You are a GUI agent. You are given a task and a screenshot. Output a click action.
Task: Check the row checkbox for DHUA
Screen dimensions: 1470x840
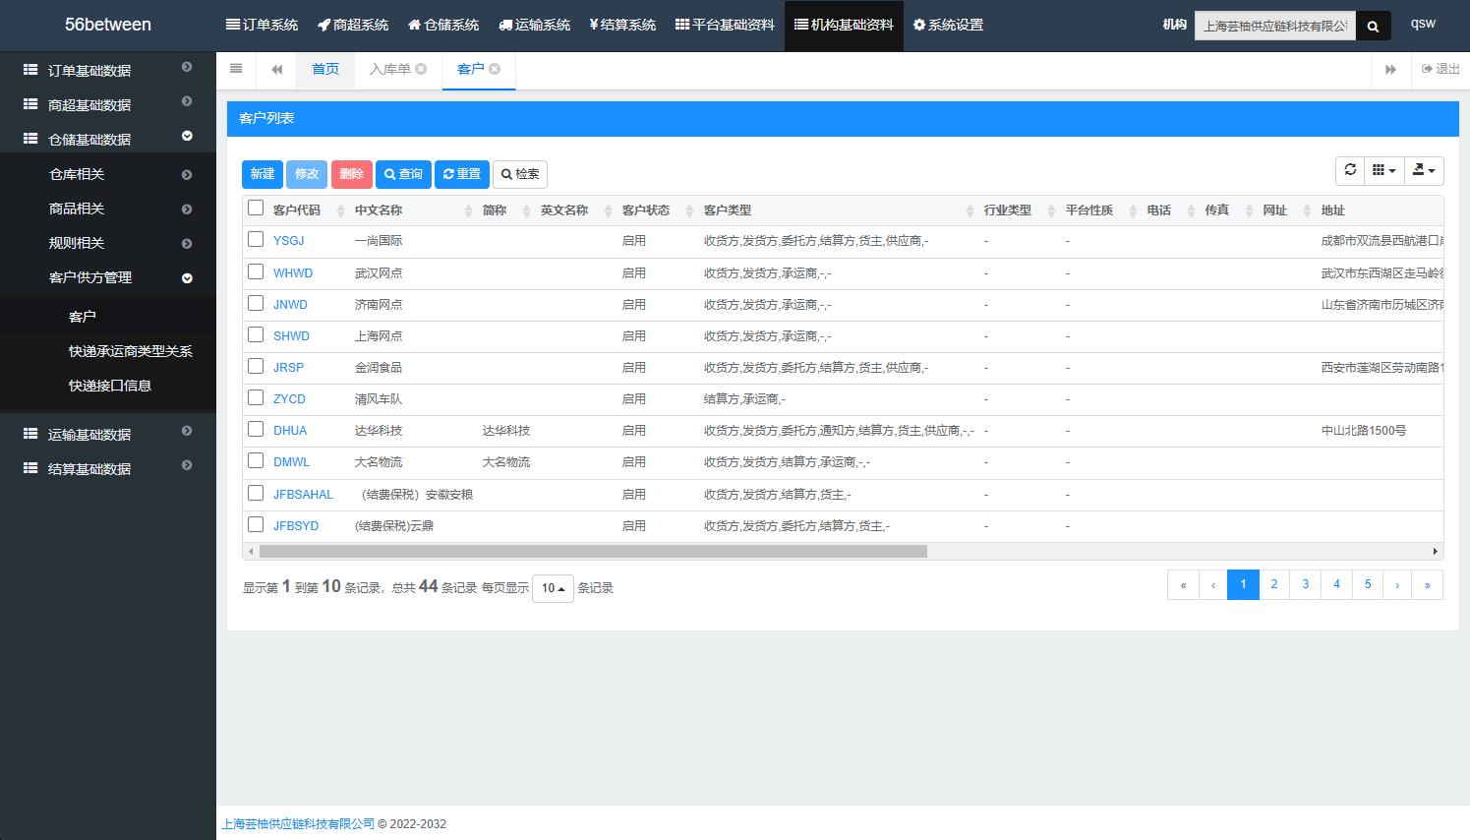coord(256,429)
